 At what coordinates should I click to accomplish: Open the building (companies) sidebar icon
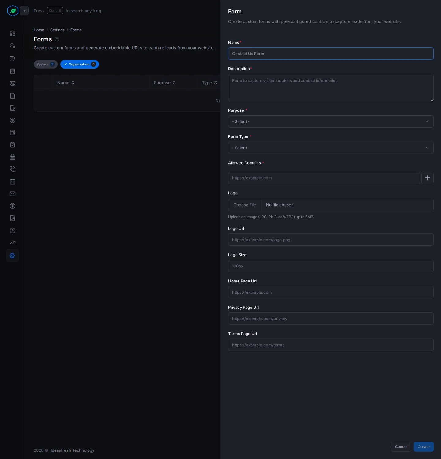(x=13, y=71)
